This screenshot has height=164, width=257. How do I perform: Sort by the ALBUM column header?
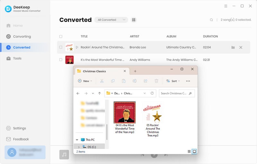click(x=171, y=36)
